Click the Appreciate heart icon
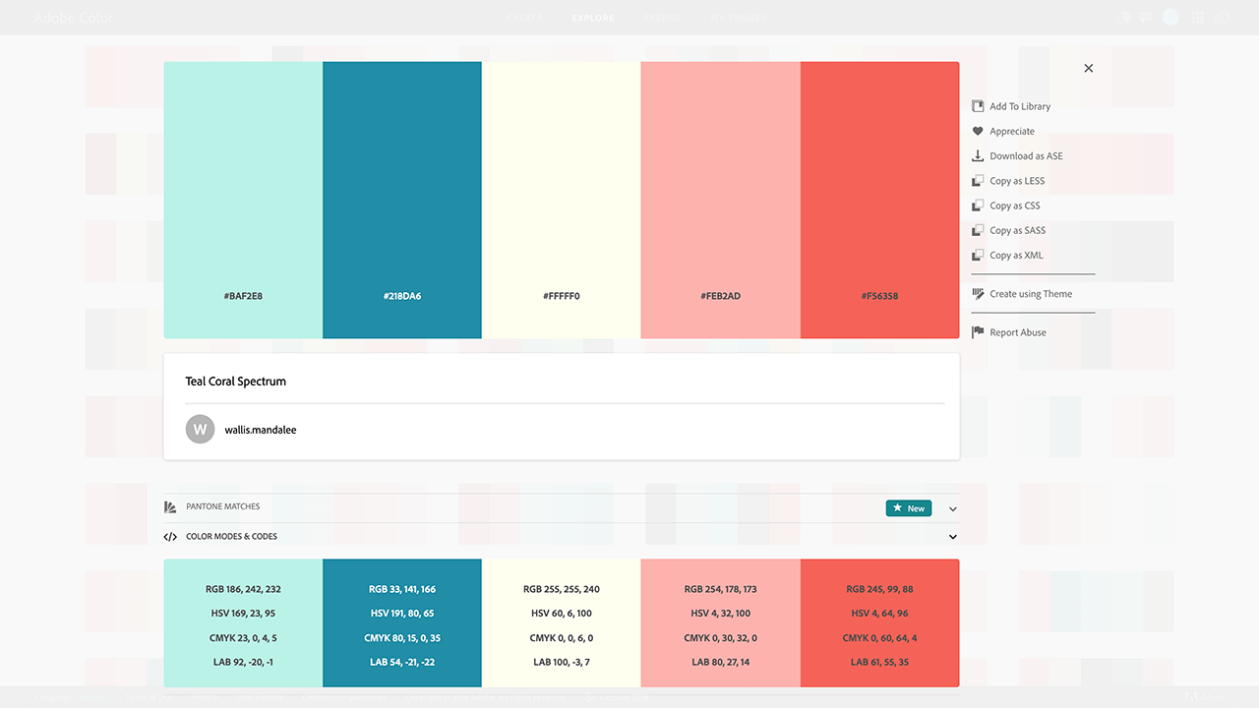 tap(978, 131)
